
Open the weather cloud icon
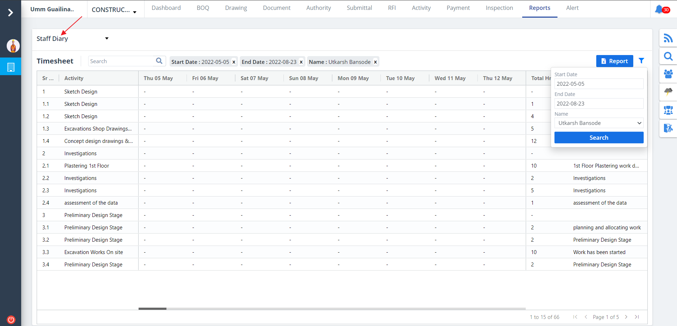[x=668, y=92]
